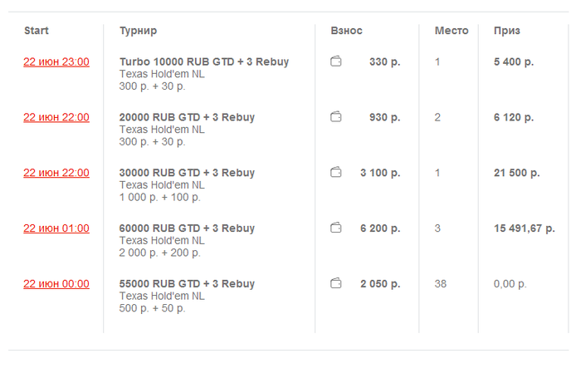Click wallet icon beside 2 050 р. buy-in

[x=336, y=283]
